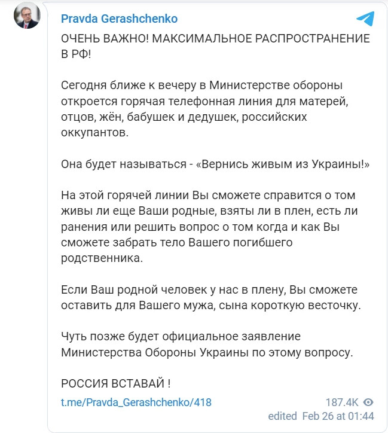
Task: Click the Министерства Обороны Украины phrase
Action: 155,353
